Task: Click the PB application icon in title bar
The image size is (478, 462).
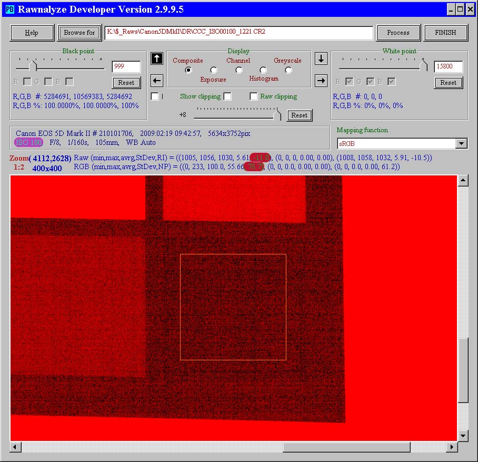Action: (x=9, y=9)
